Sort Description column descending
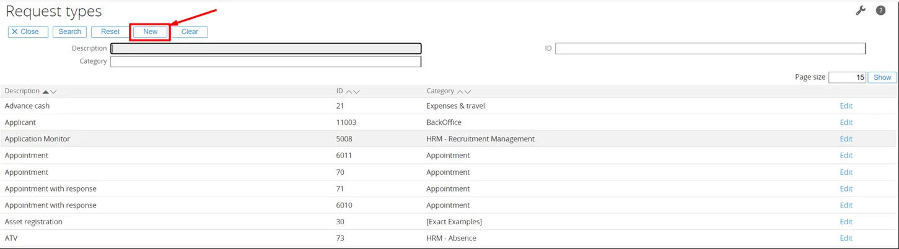The height and width of the screenshot is (249, 899). pyautogui.click(x=53, y=91)
